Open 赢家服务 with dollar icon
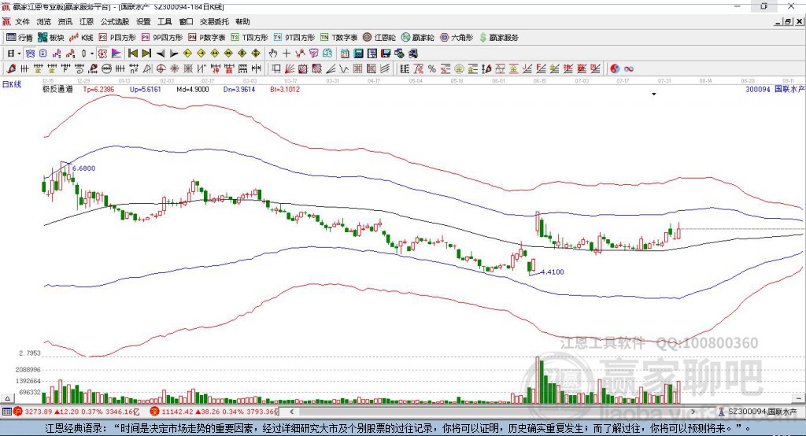Viewport: 806px width, 436px height. click(x=498, y=38)
